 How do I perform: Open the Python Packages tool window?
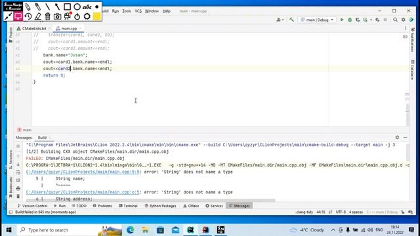(x=160, y=206)
